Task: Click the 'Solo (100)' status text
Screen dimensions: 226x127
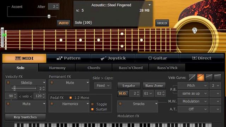Action: (83, 23)
